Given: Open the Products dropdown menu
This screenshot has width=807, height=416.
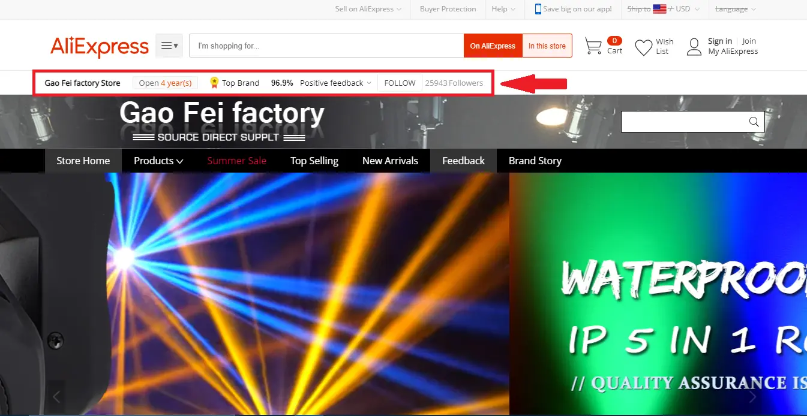Looking at the screenshot, I should (157, 161).
